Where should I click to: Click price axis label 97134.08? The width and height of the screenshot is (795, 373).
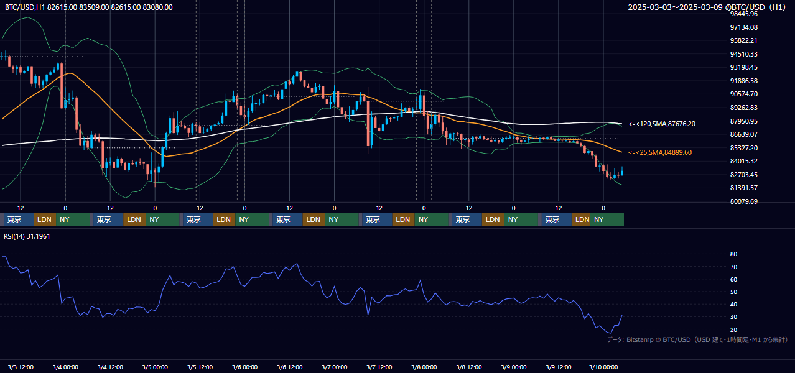coord(743,27)
